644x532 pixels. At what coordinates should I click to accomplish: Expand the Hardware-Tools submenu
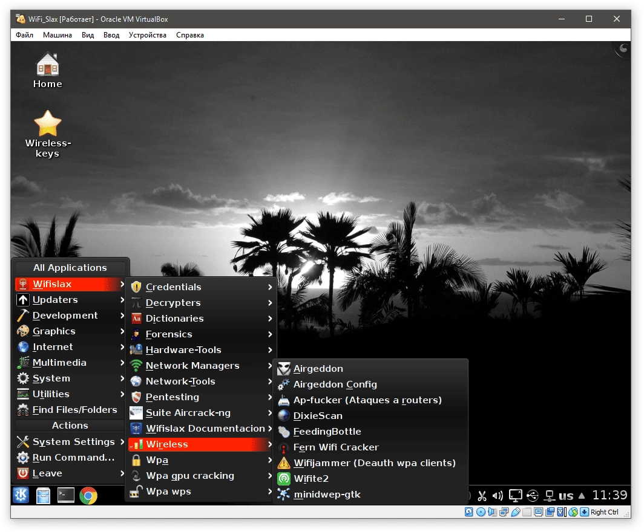(201, 350)
